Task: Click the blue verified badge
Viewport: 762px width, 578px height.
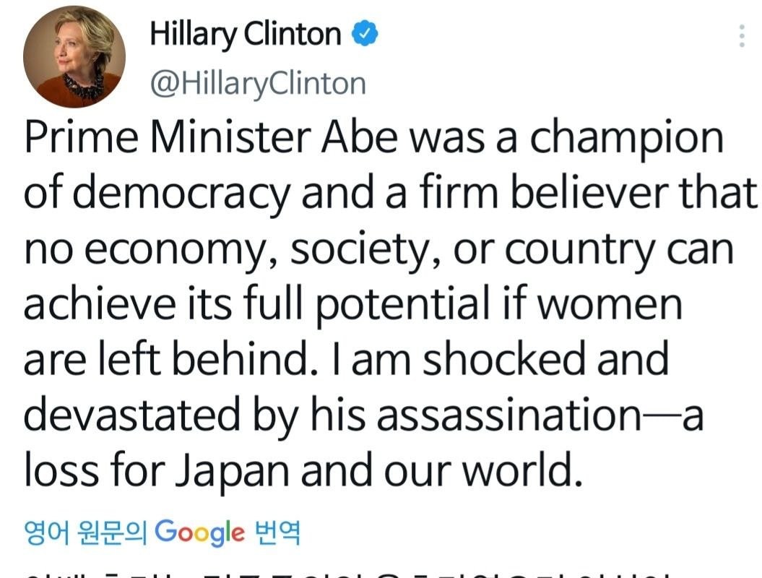Action: (x=363, y=34)
